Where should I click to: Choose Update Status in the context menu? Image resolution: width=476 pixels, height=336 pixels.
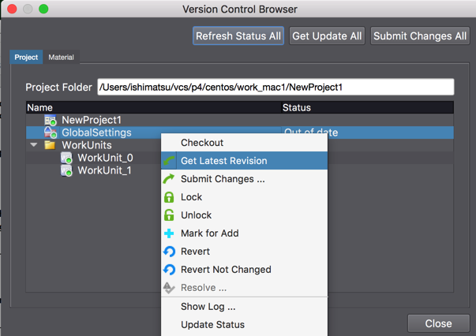click(x=212, y=324)
